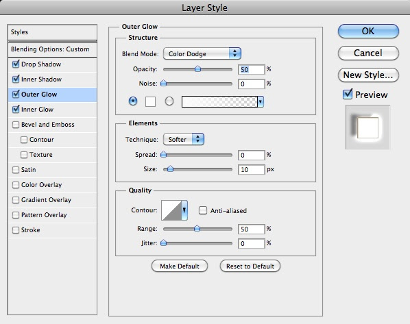Open the Technique Softer dropdown
Viewport: 410px width, 324px height.
(184, 139)
